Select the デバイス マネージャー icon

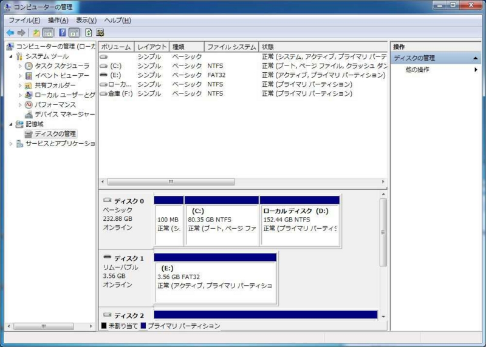pos(29,115)
